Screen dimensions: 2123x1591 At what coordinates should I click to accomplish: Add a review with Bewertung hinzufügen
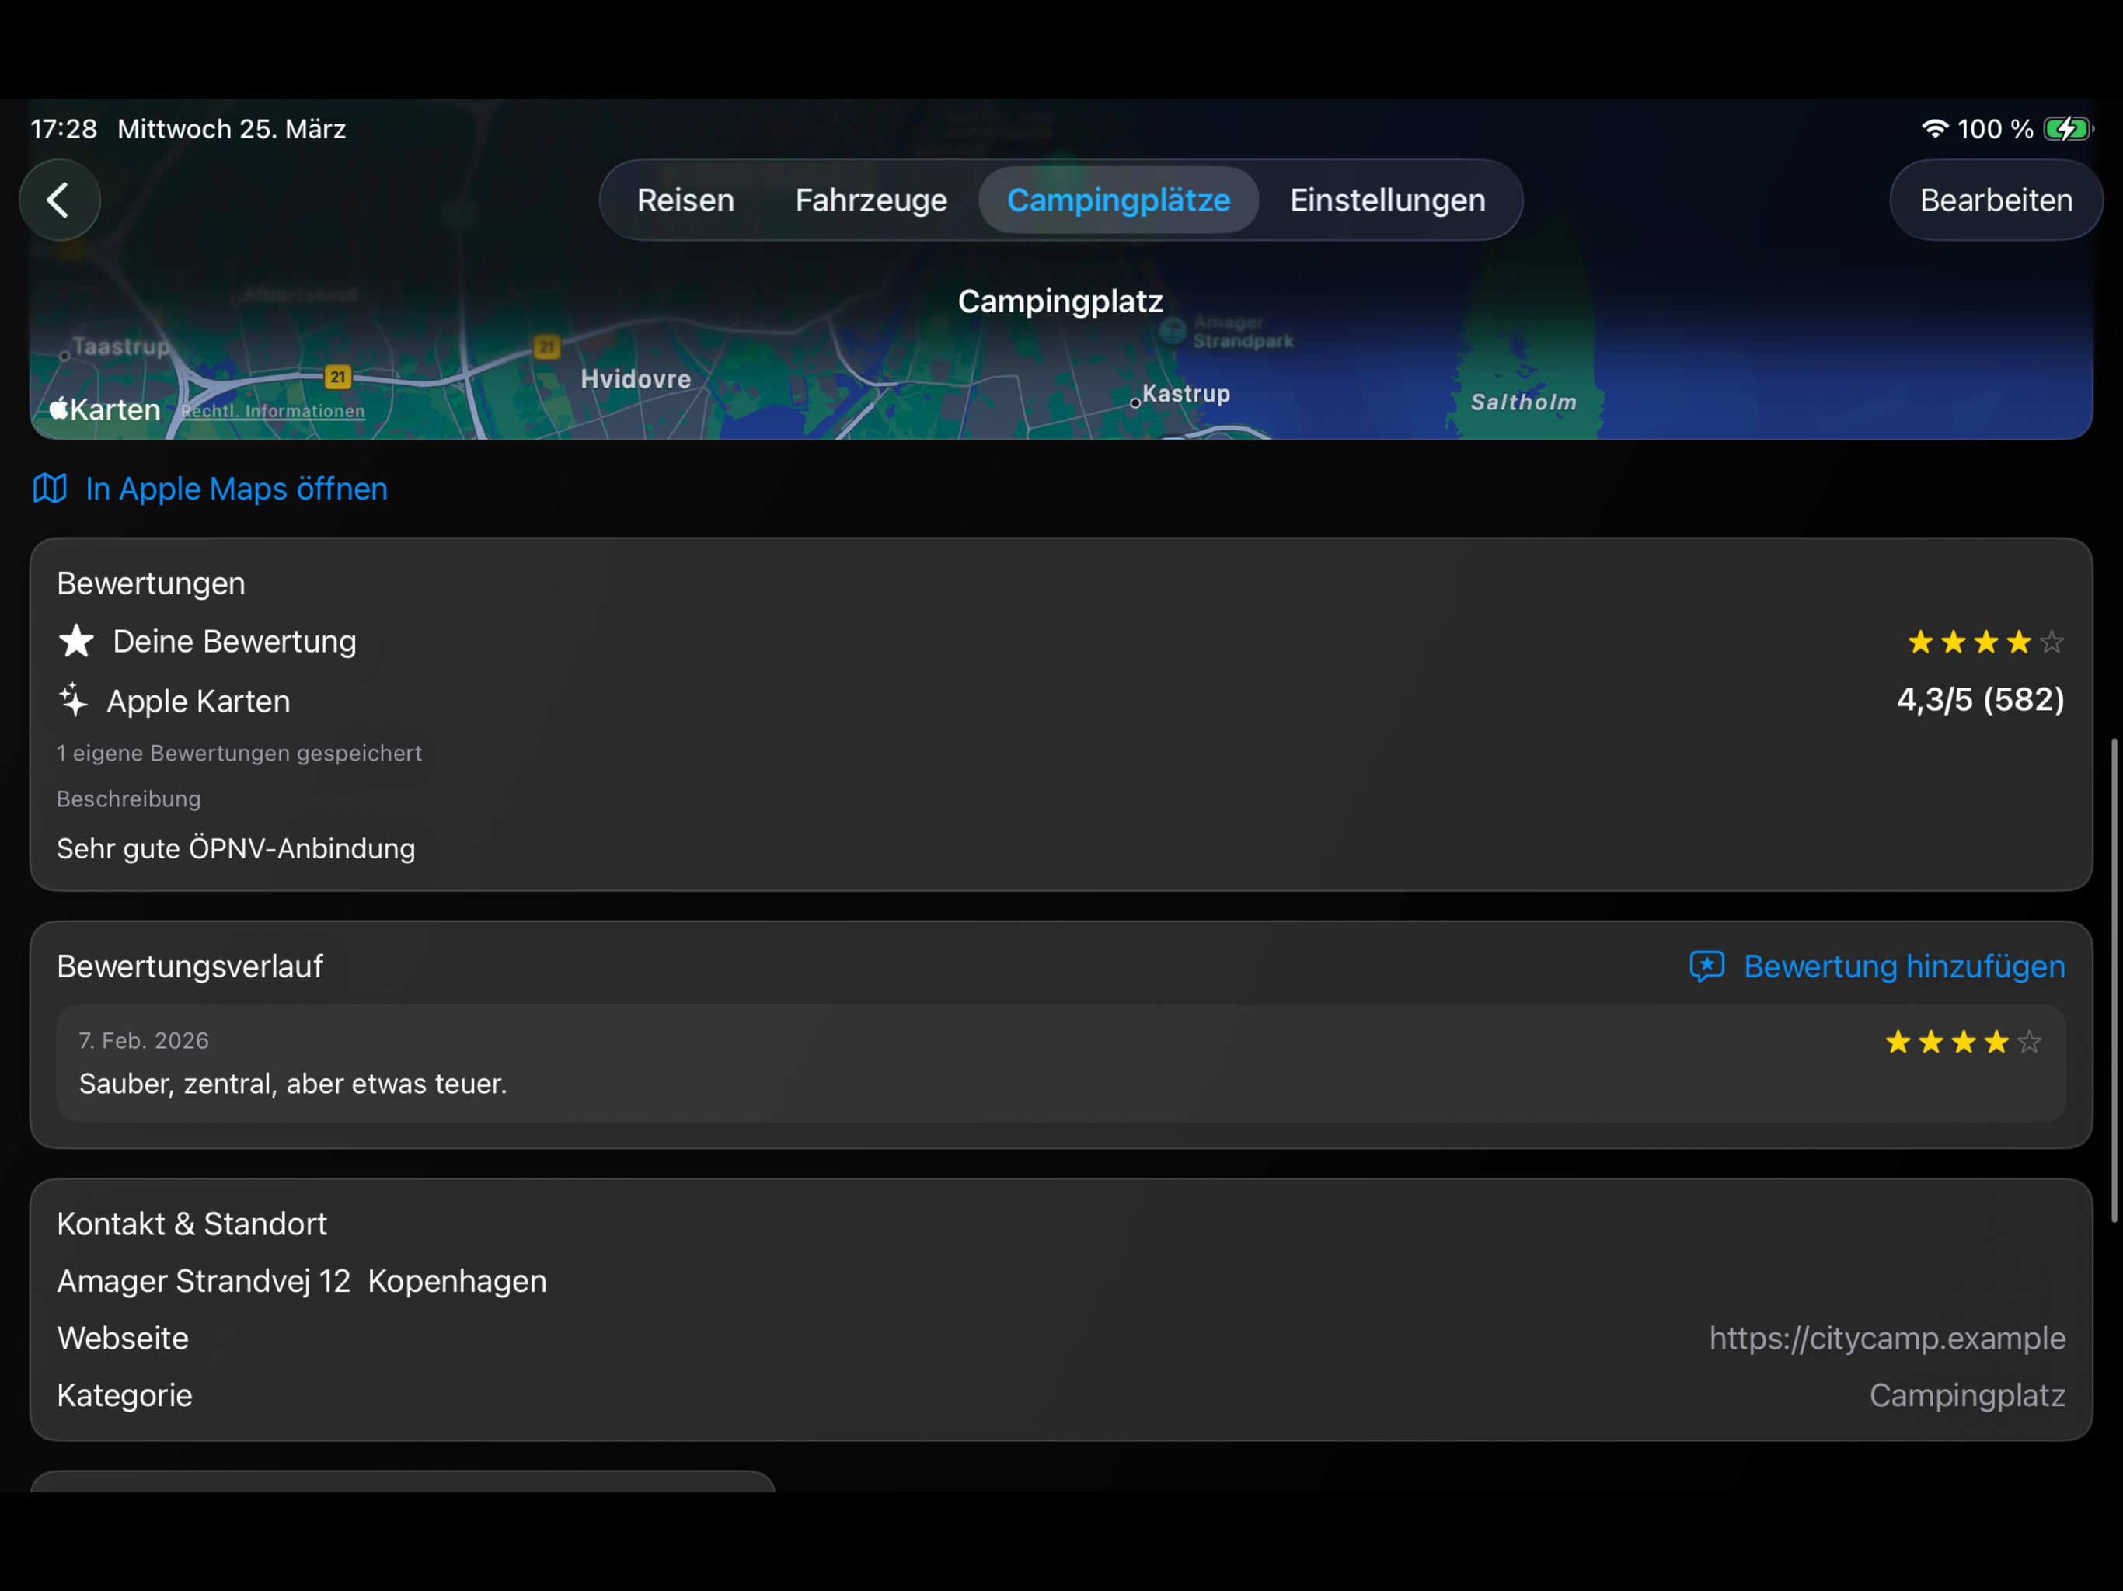(x=1903, y=966)
